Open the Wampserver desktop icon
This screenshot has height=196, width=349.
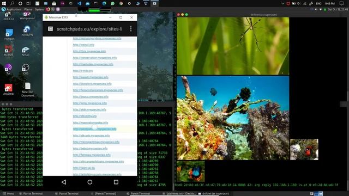pos(27,16)
